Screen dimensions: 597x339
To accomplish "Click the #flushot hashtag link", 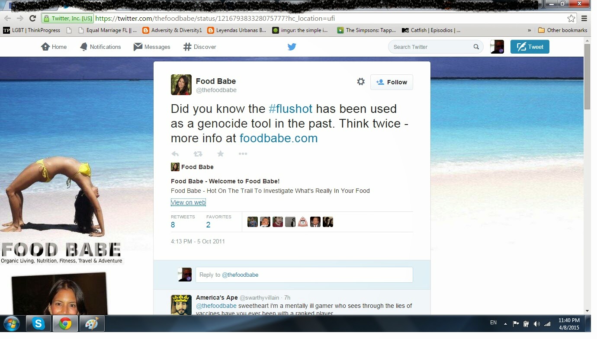I will (290, 109).
